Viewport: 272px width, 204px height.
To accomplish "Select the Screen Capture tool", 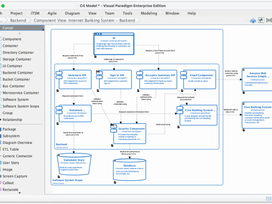I will (x=14, y=176).
